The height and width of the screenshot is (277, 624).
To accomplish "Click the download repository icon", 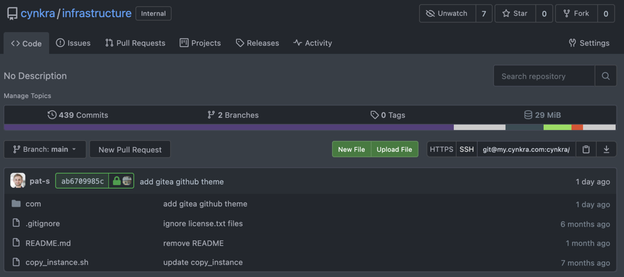I will [x=606, y=149].
